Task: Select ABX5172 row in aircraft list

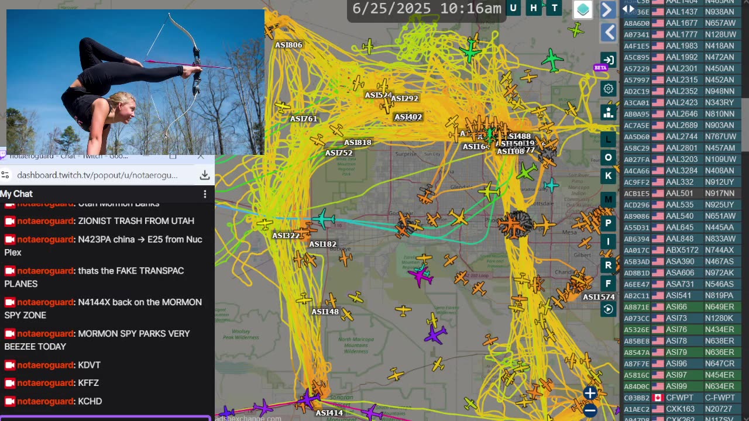Action: pyautogui.click(x=682, y=250)
